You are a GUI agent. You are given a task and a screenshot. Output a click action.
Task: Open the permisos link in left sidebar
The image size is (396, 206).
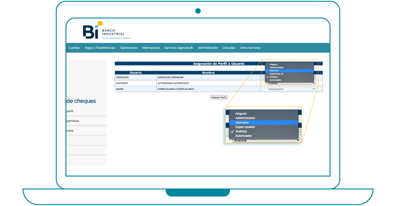[73, 121]
